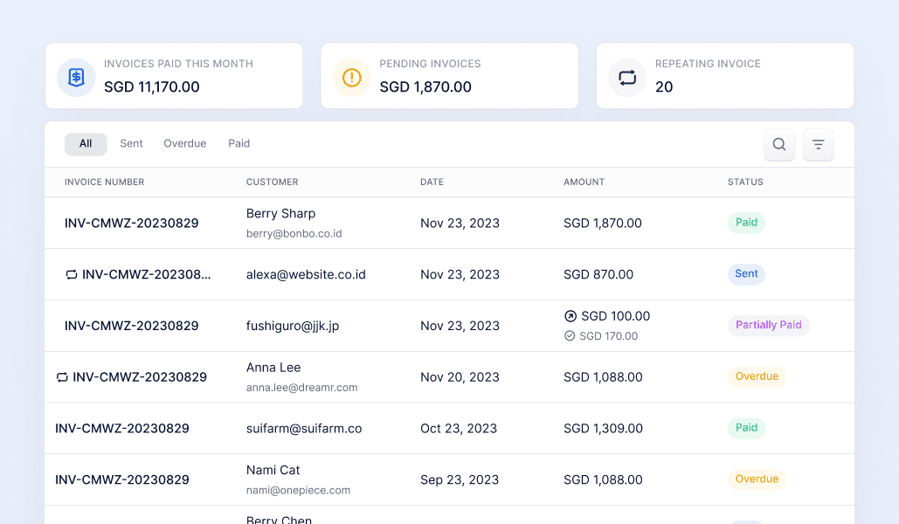899x524 pixels.
Task: Click the SGD 1,870.00 pending invoices total
Action: point(425,87)
